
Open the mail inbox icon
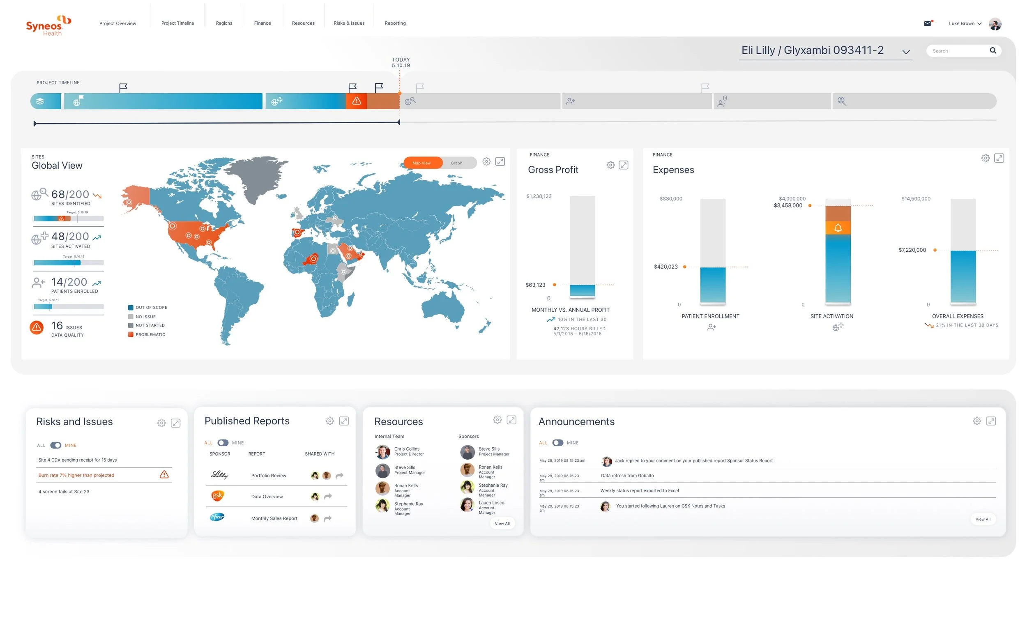pos(927,23)
